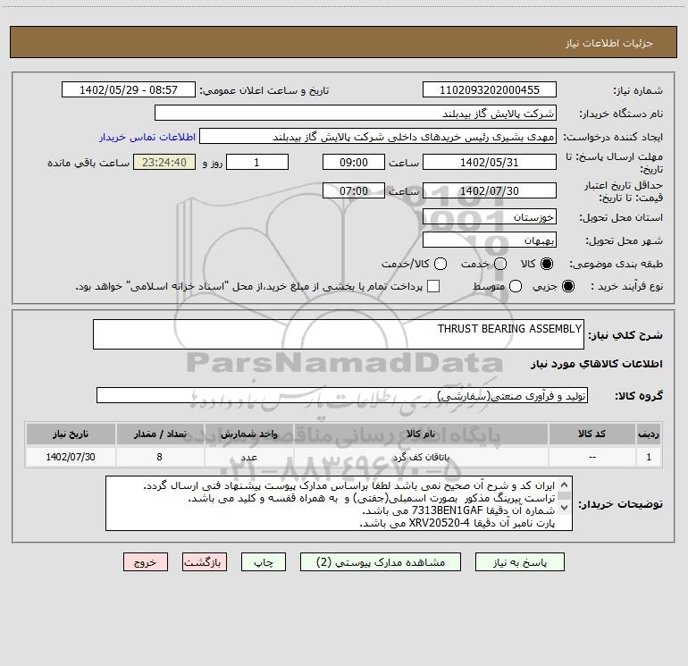The height and width of the screenshot is (666, 688).
Task: Click the ردیف column header
Action: [649, 434]
